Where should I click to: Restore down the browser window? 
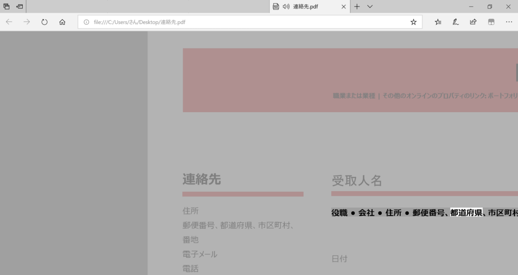pos(490,7)
